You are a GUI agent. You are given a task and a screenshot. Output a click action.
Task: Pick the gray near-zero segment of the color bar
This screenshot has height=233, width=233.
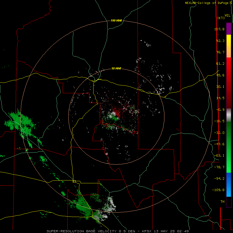tap(229, 115)
